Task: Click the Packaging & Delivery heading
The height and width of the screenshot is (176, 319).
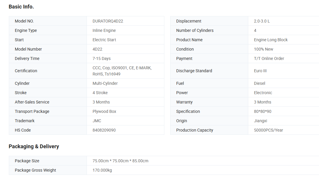Action: pyautogui.click(x=34, y=146)
